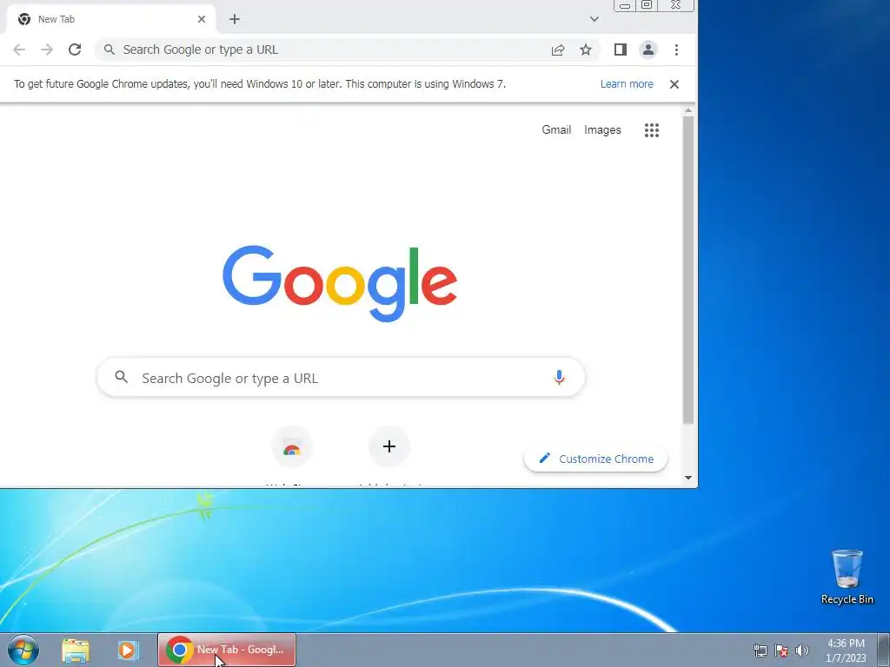Close the Chrome window

coord(675,5)
